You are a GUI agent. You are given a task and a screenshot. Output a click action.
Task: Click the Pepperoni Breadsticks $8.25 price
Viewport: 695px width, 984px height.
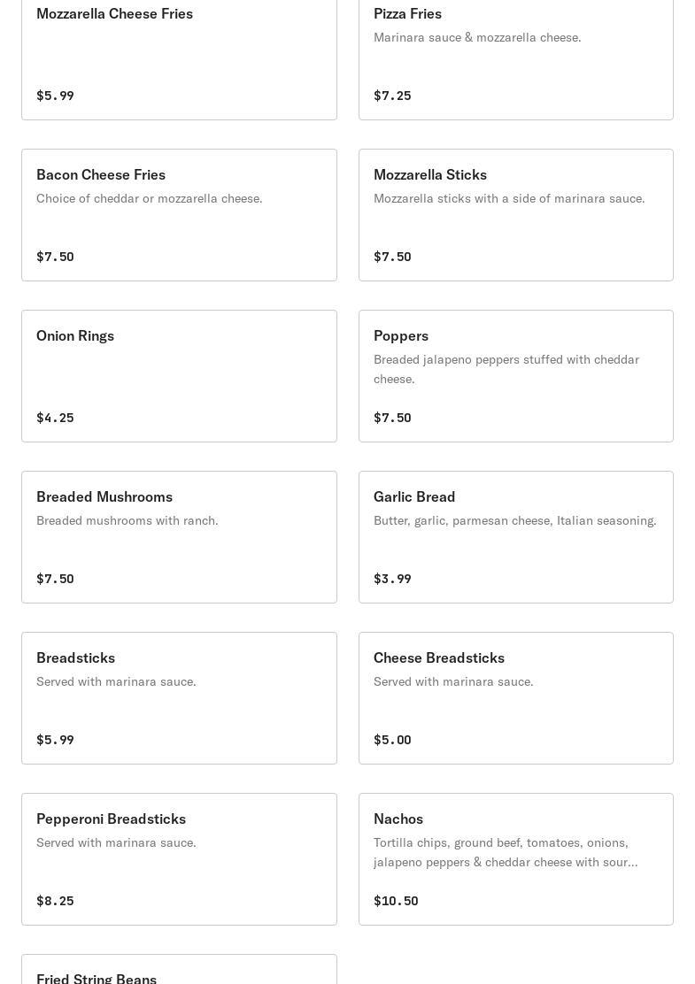pos(55,901)
